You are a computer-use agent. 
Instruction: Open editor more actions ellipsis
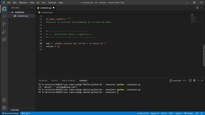[201, 8]
